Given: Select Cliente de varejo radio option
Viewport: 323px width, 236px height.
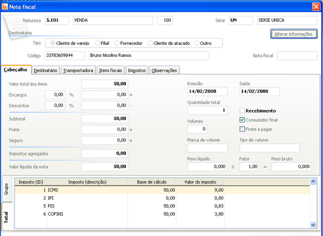Looking at the screenshot, I should pos(53,43).
